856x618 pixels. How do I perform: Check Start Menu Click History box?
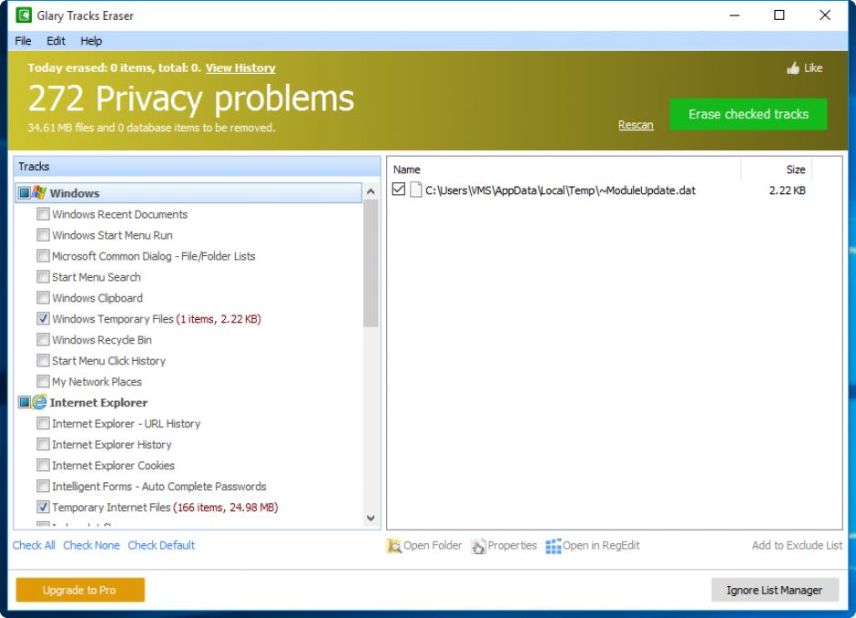(x=43, y=360)
